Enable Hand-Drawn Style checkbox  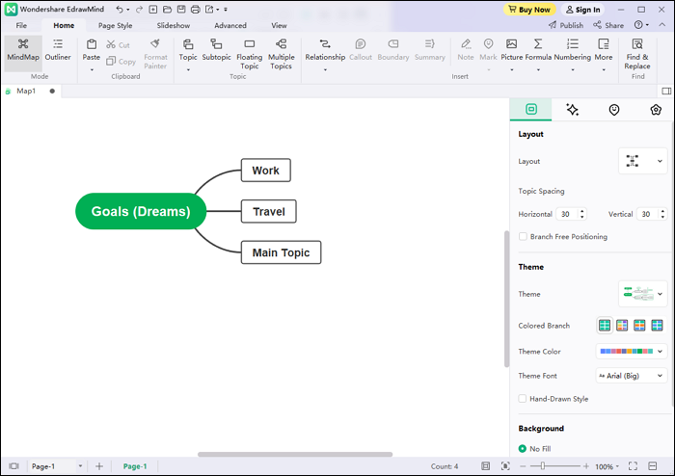(x=523, y=399)
